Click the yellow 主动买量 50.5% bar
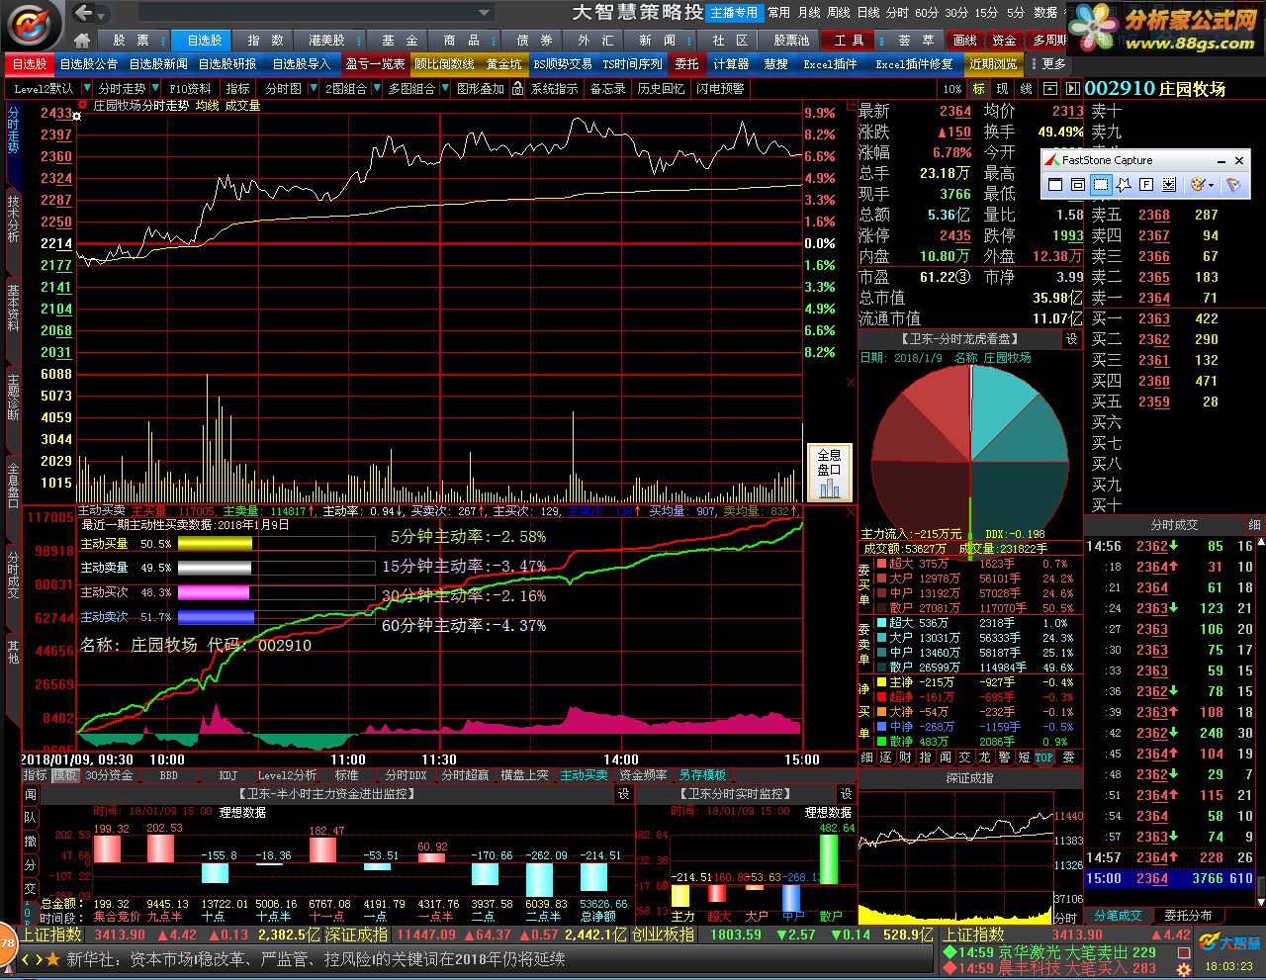This screenshot has height=980, width=1266. pyautogui.click(x=215, y=543)
